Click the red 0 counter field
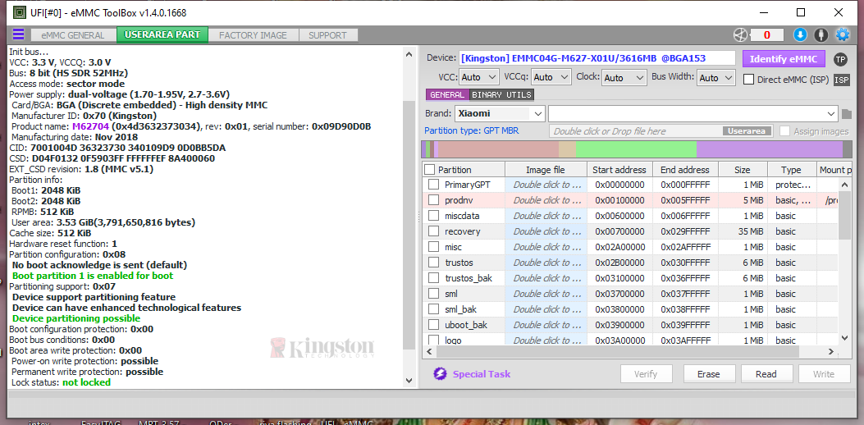Image resolution: width=864 pixels, height=425 pixels. [x=767, y=35]
